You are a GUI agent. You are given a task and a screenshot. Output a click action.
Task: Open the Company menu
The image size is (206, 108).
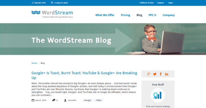[x=169, y=15]
